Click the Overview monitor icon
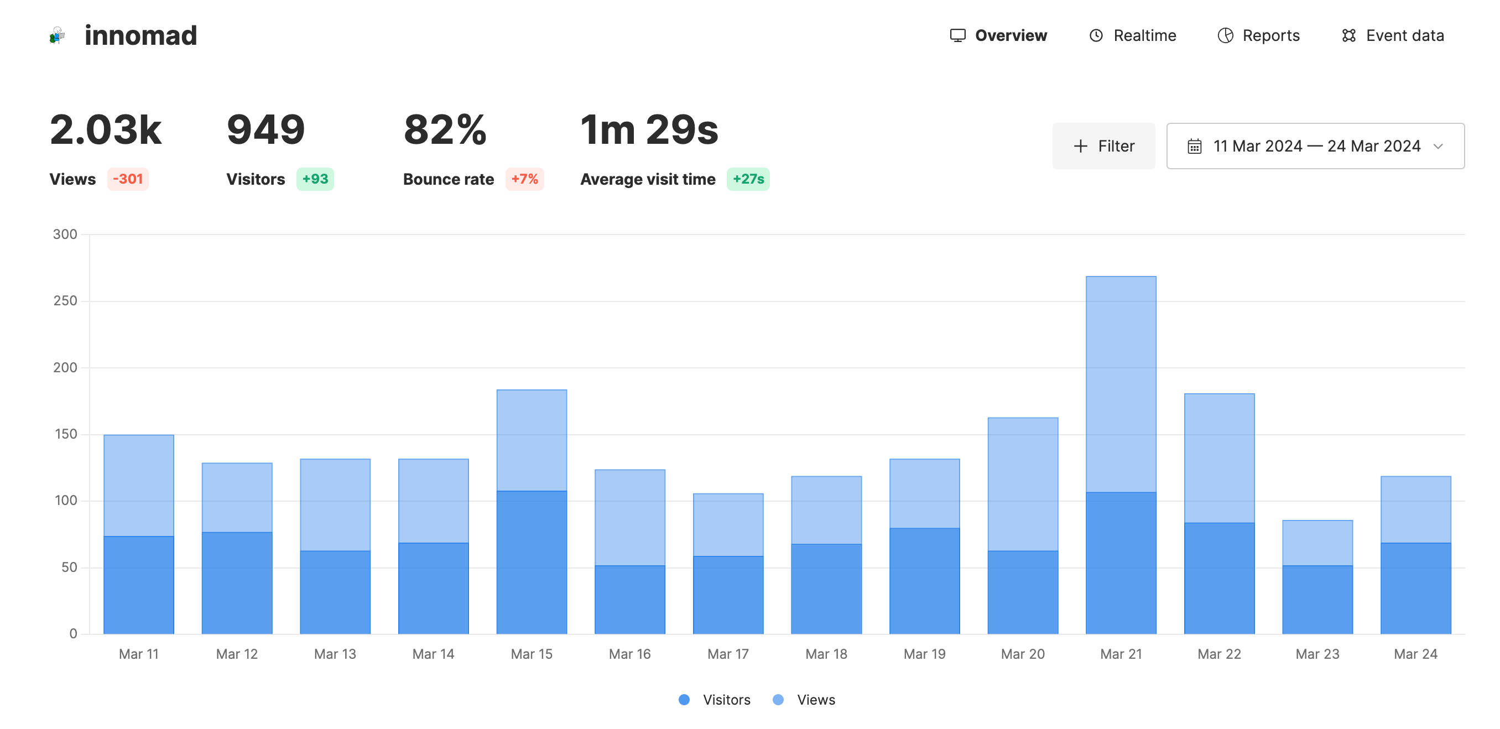The height and width of the screenshot is (729, 1500). 958,35
